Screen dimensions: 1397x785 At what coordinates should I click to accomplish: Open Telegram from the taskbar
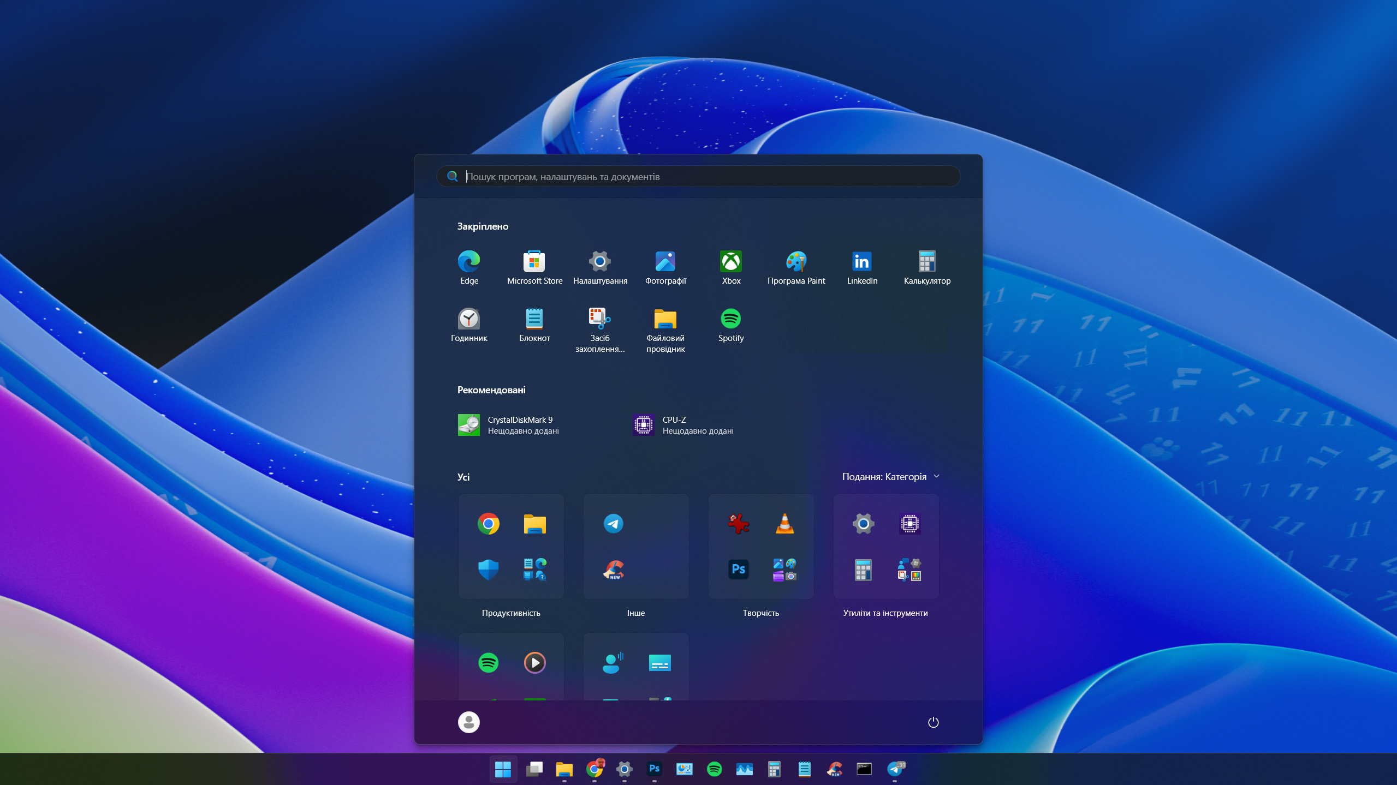point(896,770)
